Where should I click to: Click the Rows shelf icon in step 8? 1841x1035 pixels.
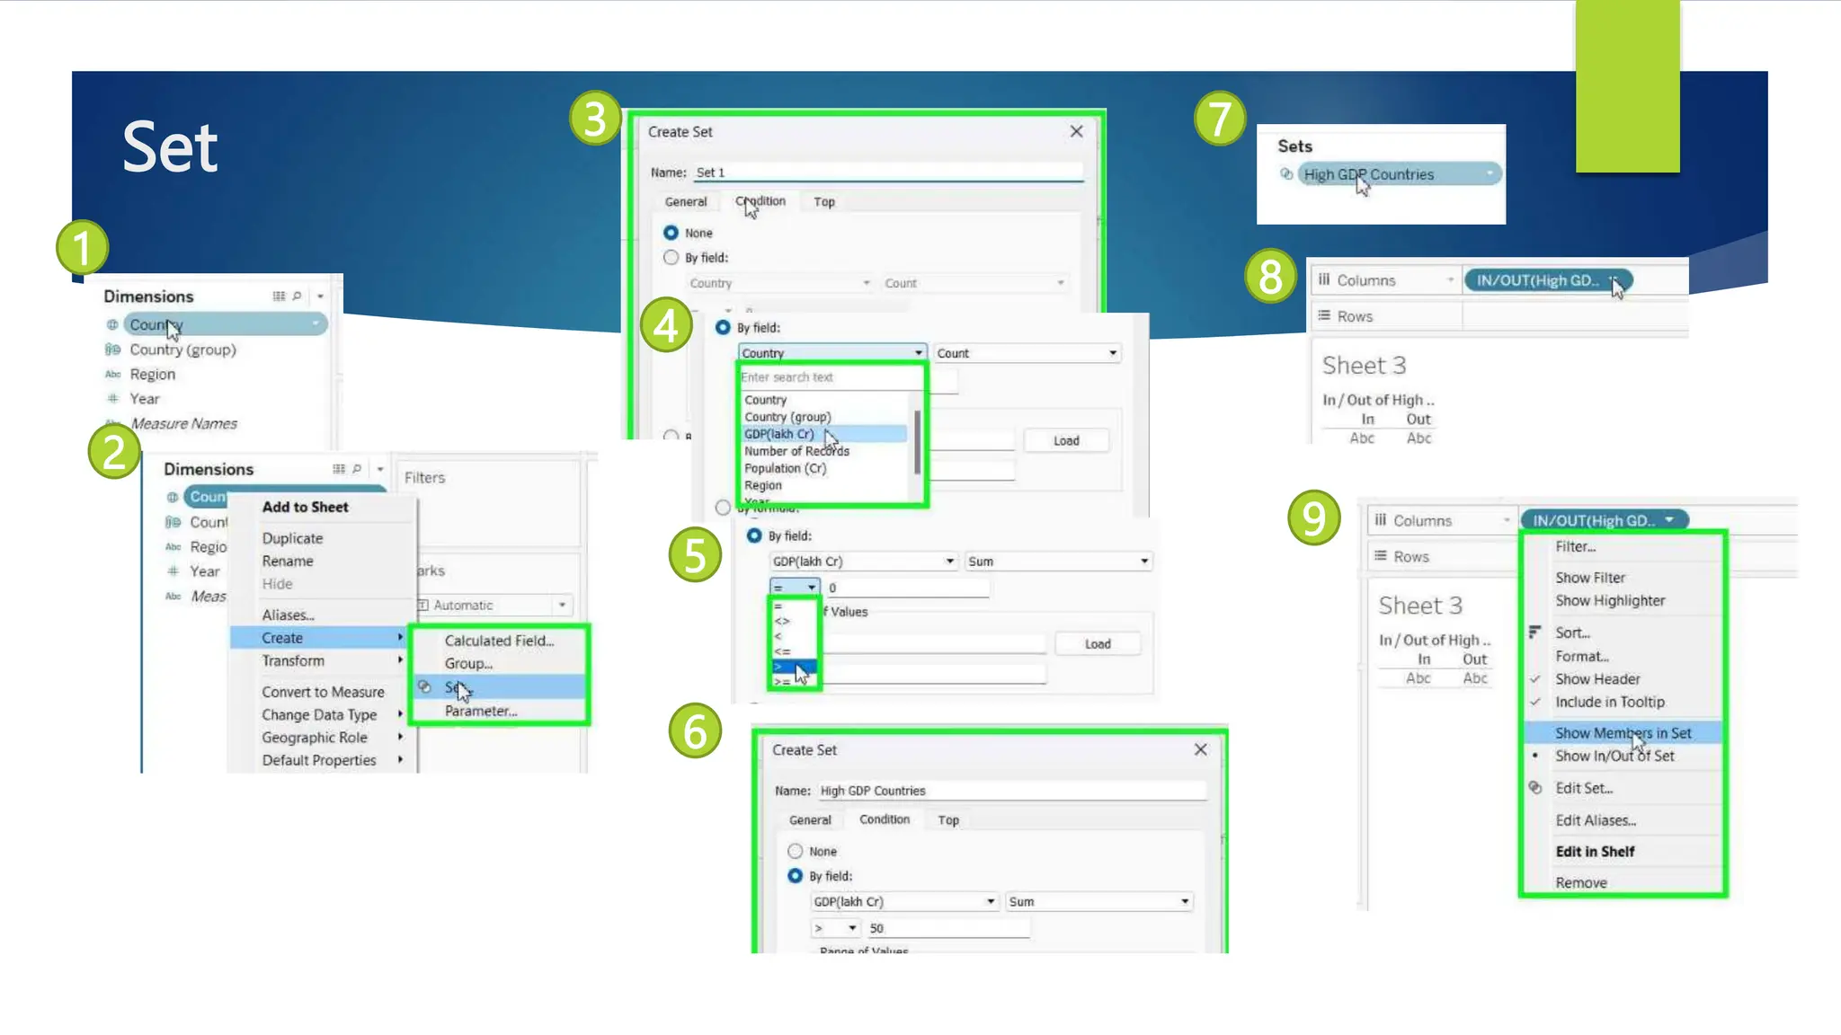1324,315
